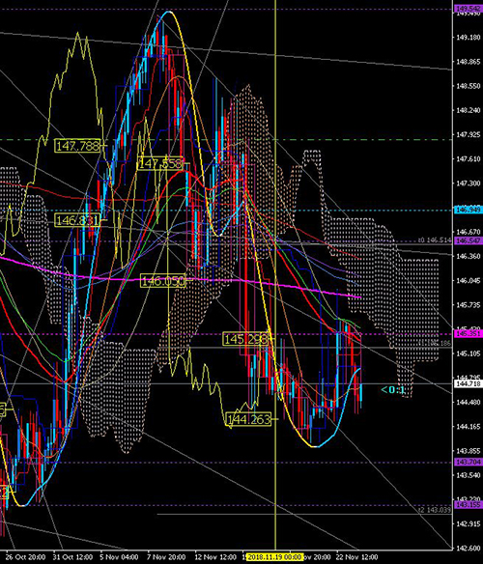Click the purple 146.547 level marker
483x564 pixels.
[469, 240]
